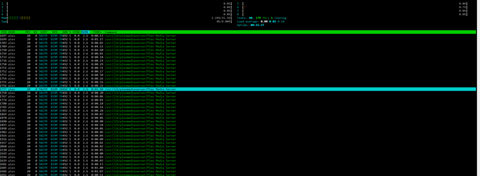Select process row with PID 1733
Viewport: 480px width, 176px height.
coord(238,57)
